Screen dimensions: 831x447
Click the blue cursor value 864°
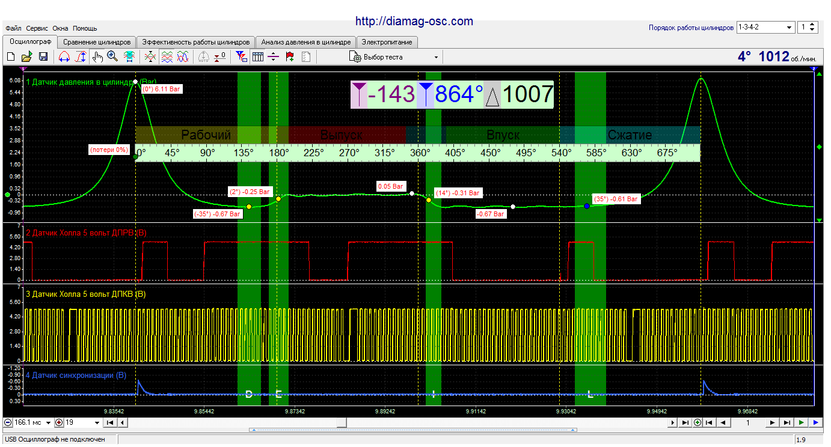(459, 95)
